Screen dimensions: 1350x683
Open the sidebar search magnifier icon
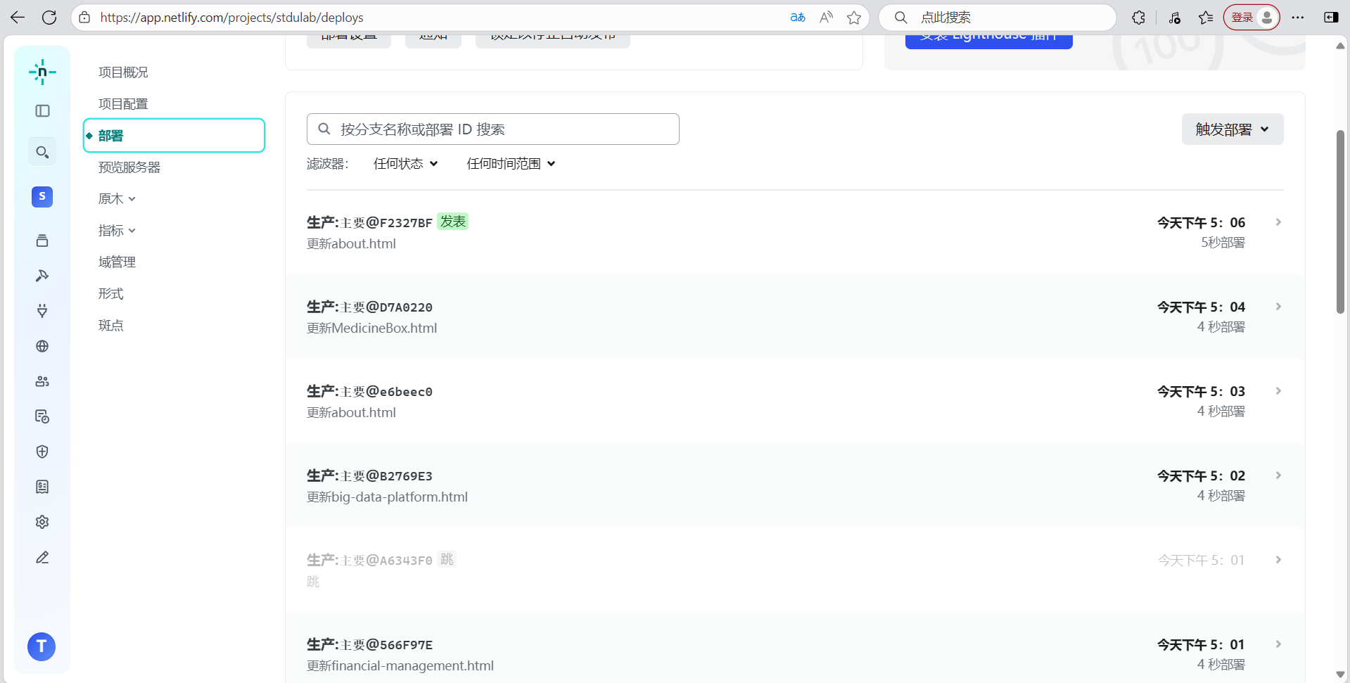[x=42, y=152]
